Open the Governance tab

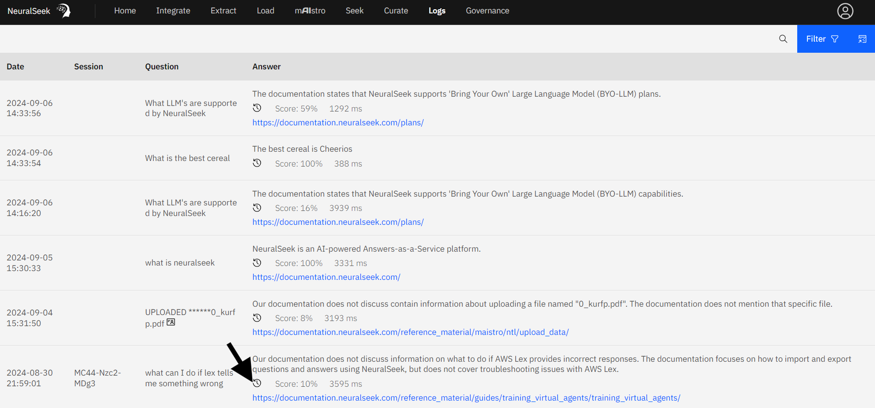[487, 11]
